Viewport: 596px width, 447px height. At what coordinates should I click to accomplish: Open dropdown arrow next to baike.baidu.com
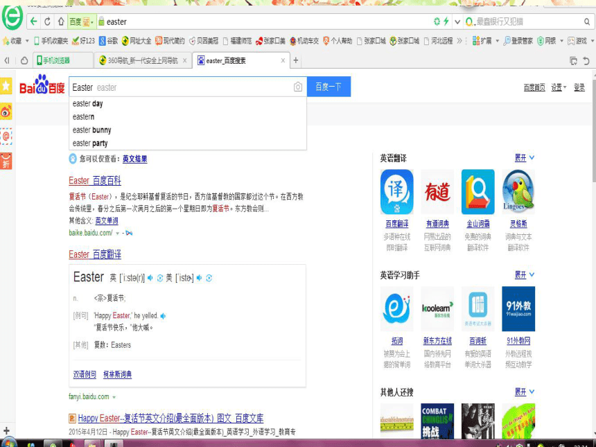point(117,233)
